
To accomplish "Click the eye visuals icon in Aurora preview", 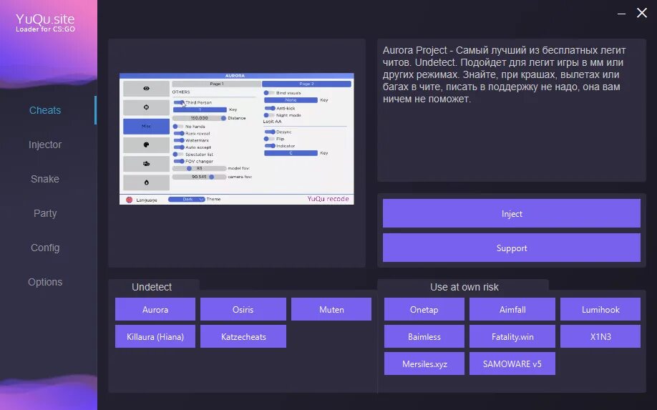I will tap(146, 88).
